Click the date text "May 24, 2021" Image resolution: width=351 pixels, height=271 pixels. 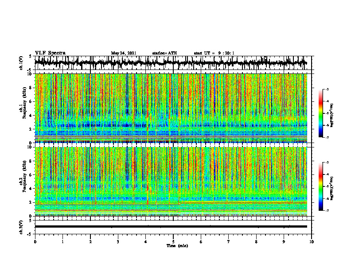(124, 53)
